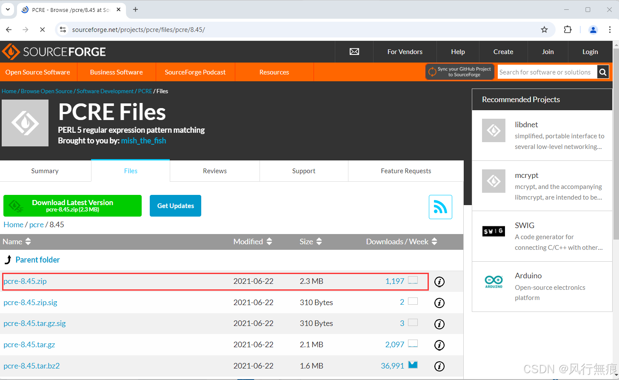Click the PCRE project logo image
The image size is (619, 380).
(x=25, y=123)
